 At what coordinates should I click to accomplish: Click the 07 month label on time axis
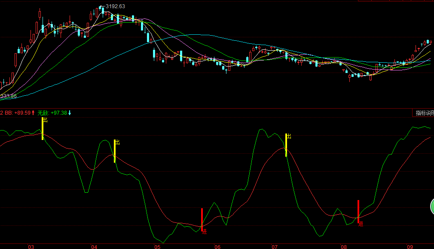(274, 246)
